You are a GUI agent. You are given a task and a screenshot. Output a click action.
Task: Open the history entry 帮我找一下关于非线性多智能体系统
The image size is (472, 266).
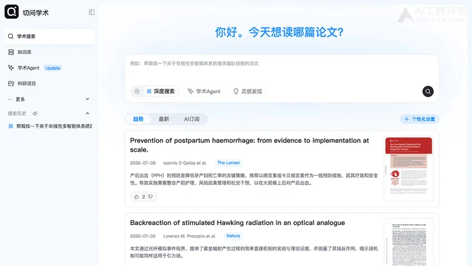point(51,126)
